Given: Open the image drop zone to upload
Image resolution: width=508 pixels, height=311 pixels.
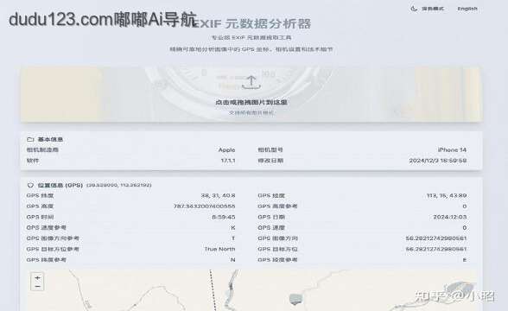Looking at the screenshot, I should coord(251,95).
